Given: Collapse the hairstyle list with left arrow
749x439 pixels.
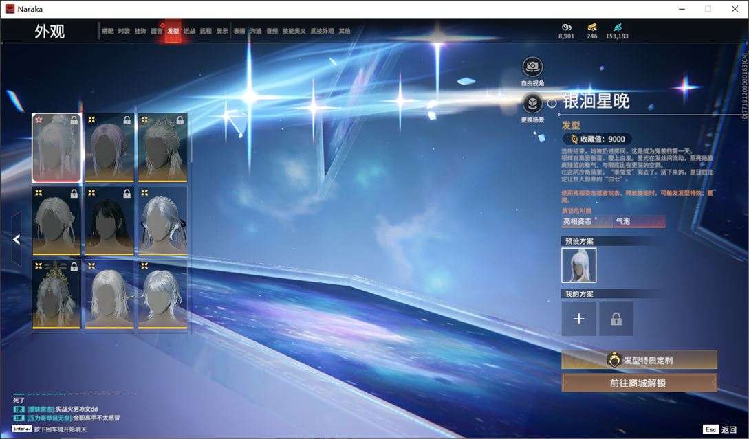Looking at the screenshot, I should (17, 239).
